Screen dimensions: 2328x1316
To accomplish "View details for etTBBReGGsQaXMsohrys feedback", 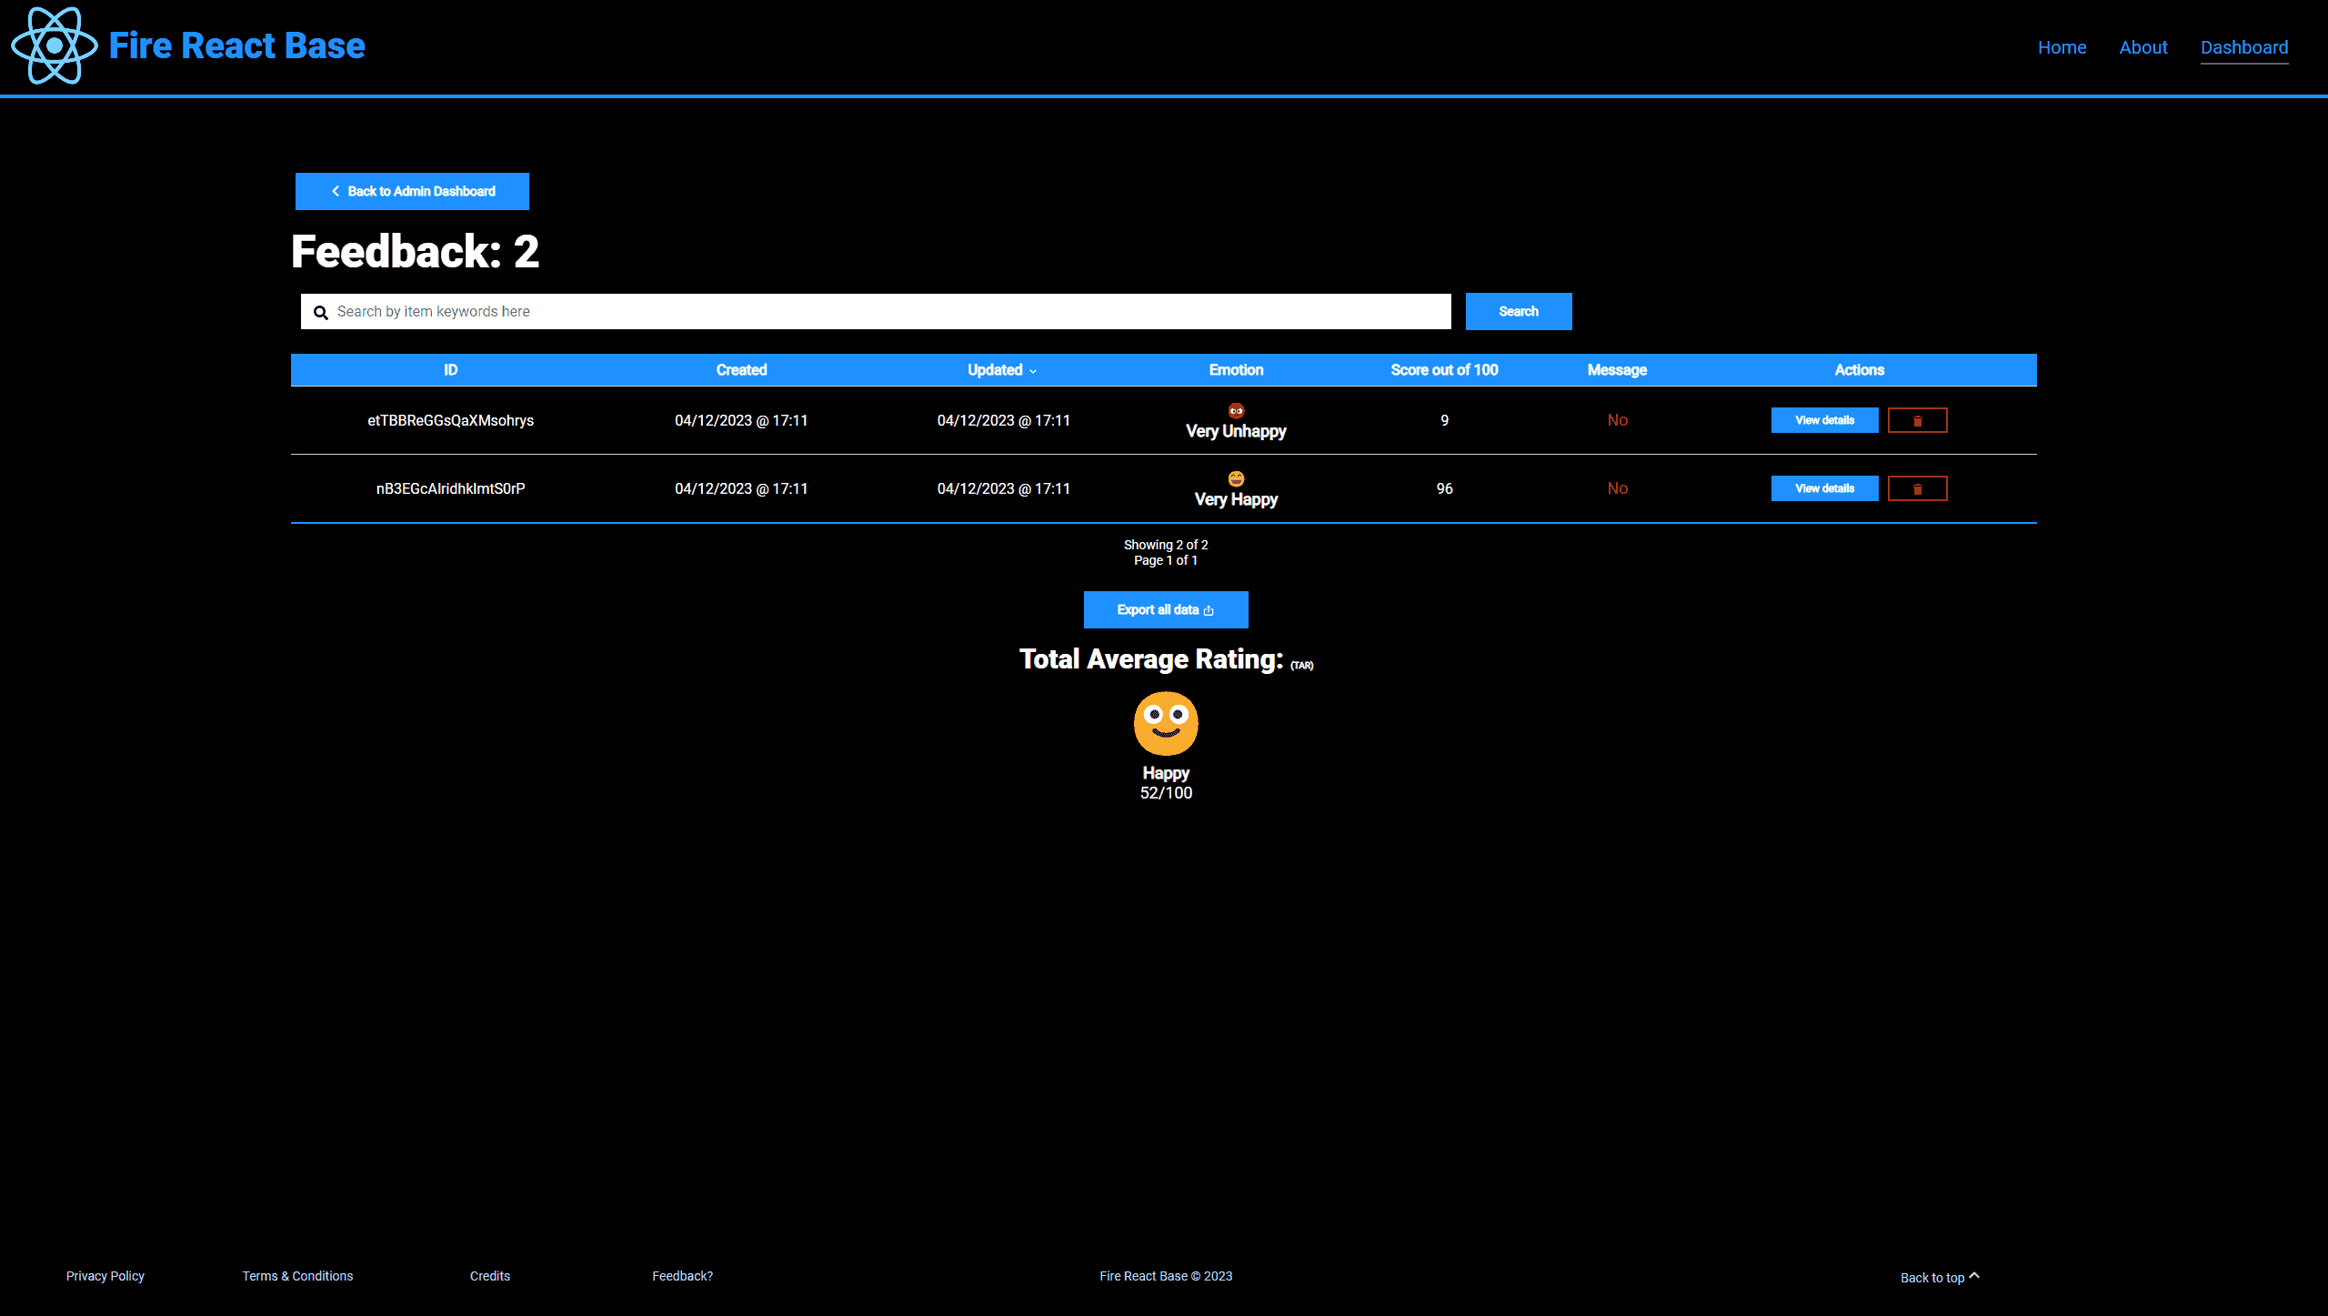I will point(1824,419).
